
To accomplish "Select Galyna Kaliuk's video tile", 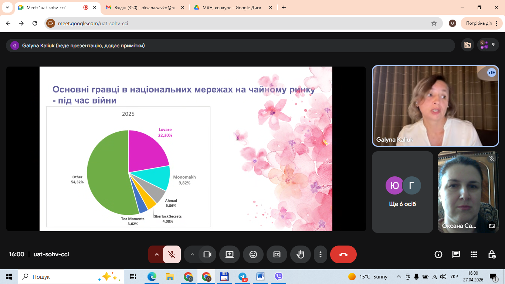I will pyautogui.click(x=435, y=106).
